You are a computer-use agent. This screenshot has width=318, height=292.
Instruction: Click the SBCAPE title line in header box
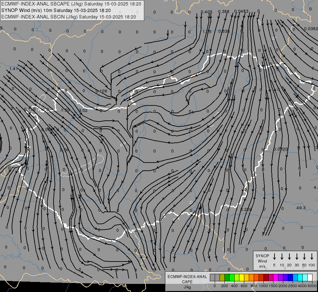[71, 4]
